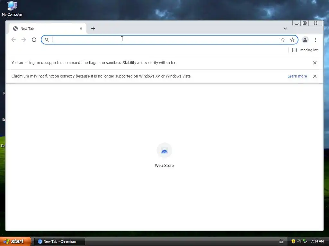This screenshot has height=246, width=329.
Task: Minimize the Chromium window
Action: coord(297,23)
